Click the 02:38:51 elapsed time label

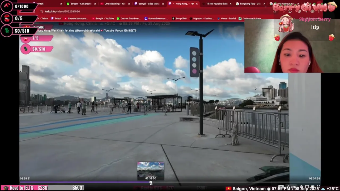click(25, 179)
